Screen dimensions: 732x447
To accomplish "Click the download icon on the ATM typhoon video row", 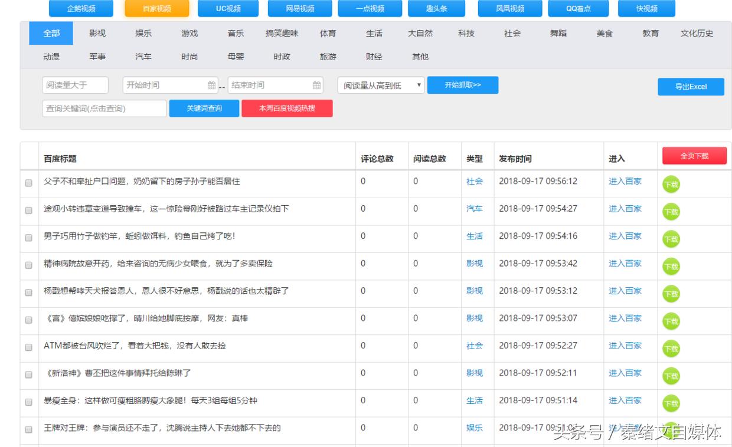I will tap(671, 349).
